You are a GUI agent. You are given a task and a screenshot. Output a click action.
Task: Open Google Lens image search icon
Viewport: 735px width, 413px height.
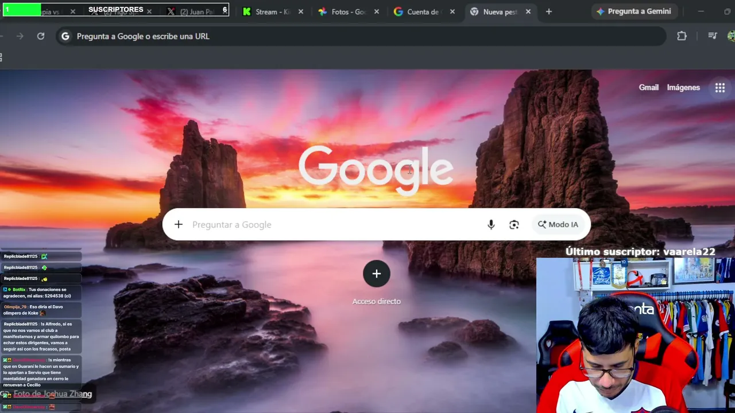pyautogui.click(x=514, y=224)
